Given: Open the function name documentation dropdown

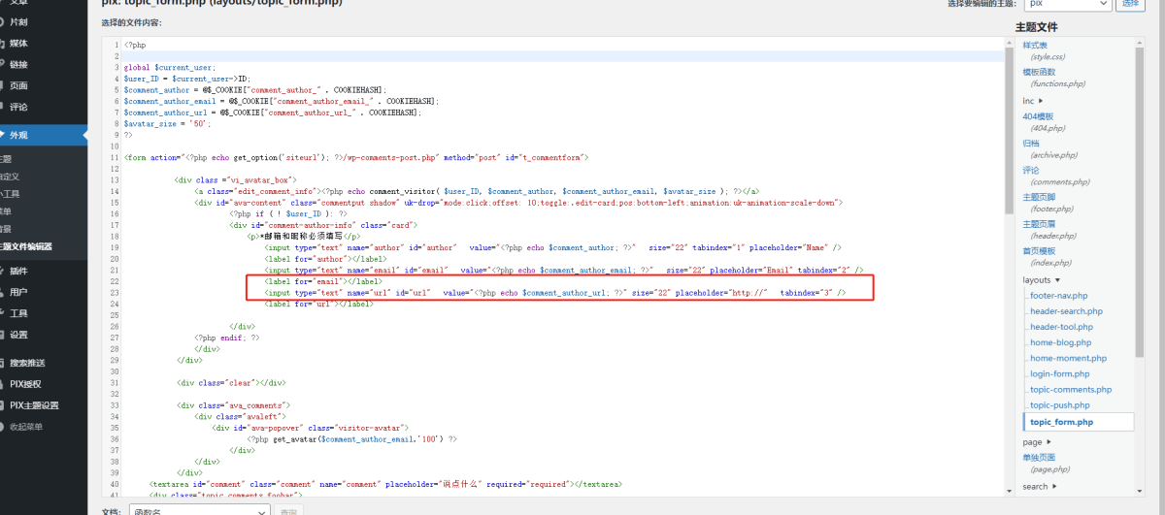Looking at the screenshot, I should pyautogui.click(x=198, y=510).
